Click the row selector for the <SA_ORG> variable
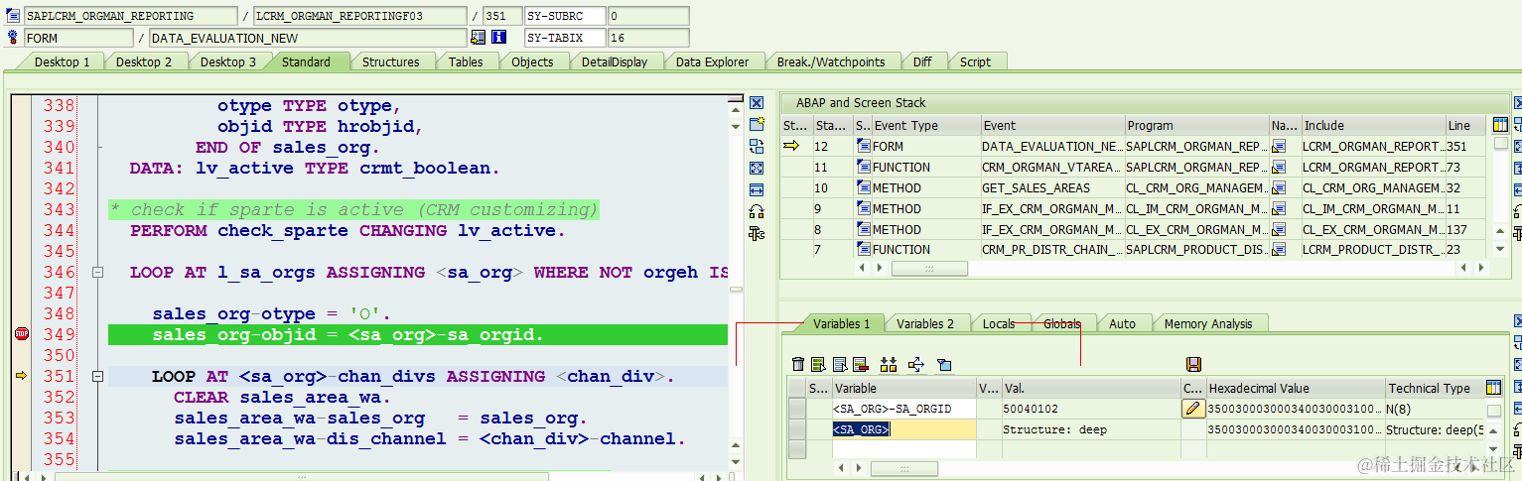Viewport: 1522px width, 481px height. pos(796,429)
